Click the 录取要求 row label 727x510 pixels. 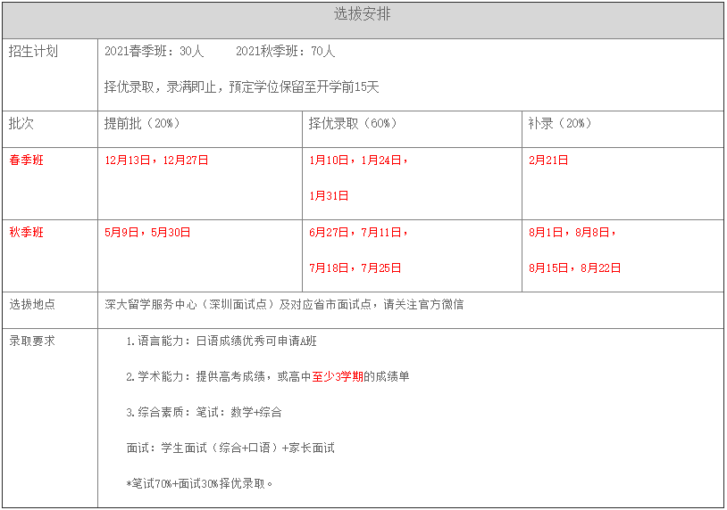[32, 341]
